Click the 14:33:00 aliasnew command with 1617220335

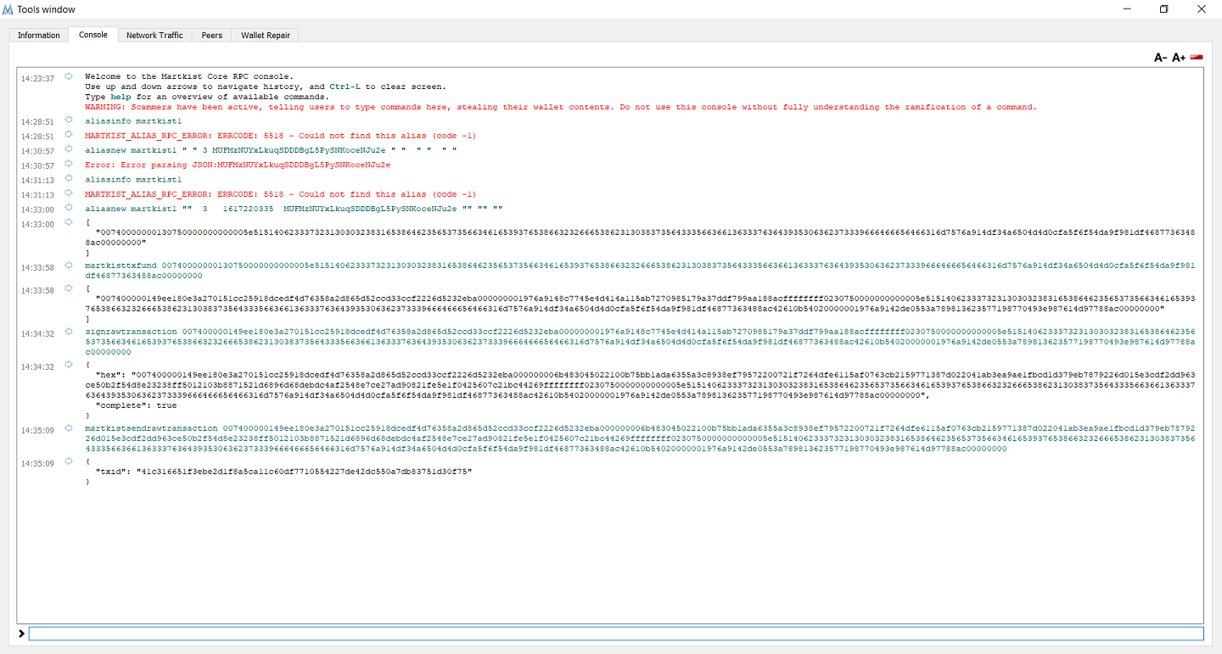coord(294,209)
